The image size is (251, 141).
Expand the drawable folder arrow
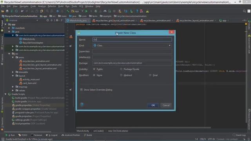tap(13, 72)
